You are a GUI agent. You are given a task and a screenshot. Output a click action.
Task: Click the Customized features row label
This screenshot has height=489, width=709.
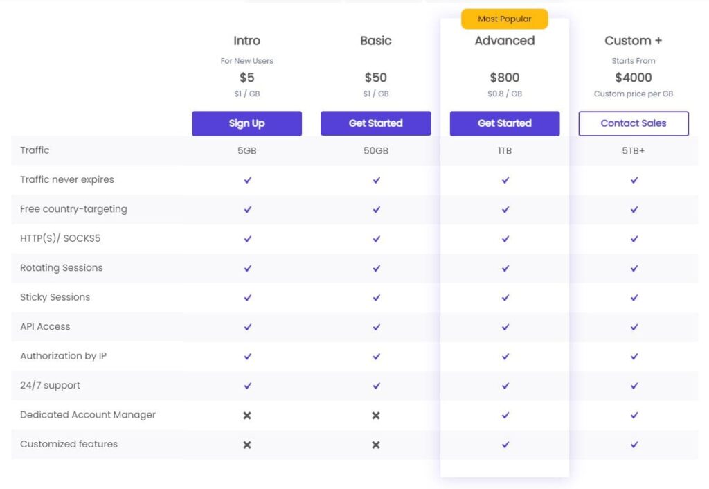coord(69,444)
